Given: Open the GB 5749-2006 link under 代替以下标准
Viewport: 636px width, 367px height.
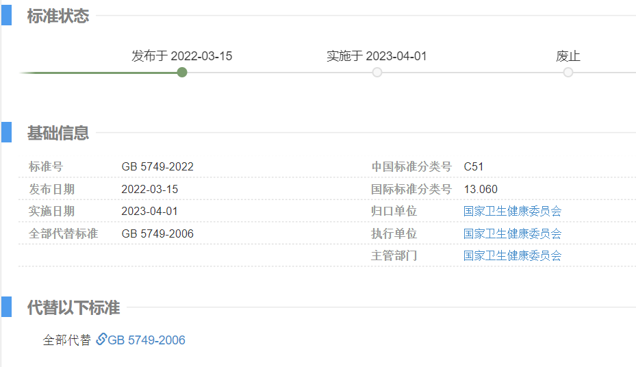Looking at the screenshot, I should click(x=147, y=340).
